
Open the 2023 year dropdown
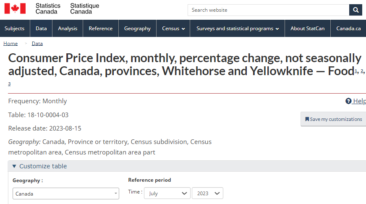coord(207,193)
